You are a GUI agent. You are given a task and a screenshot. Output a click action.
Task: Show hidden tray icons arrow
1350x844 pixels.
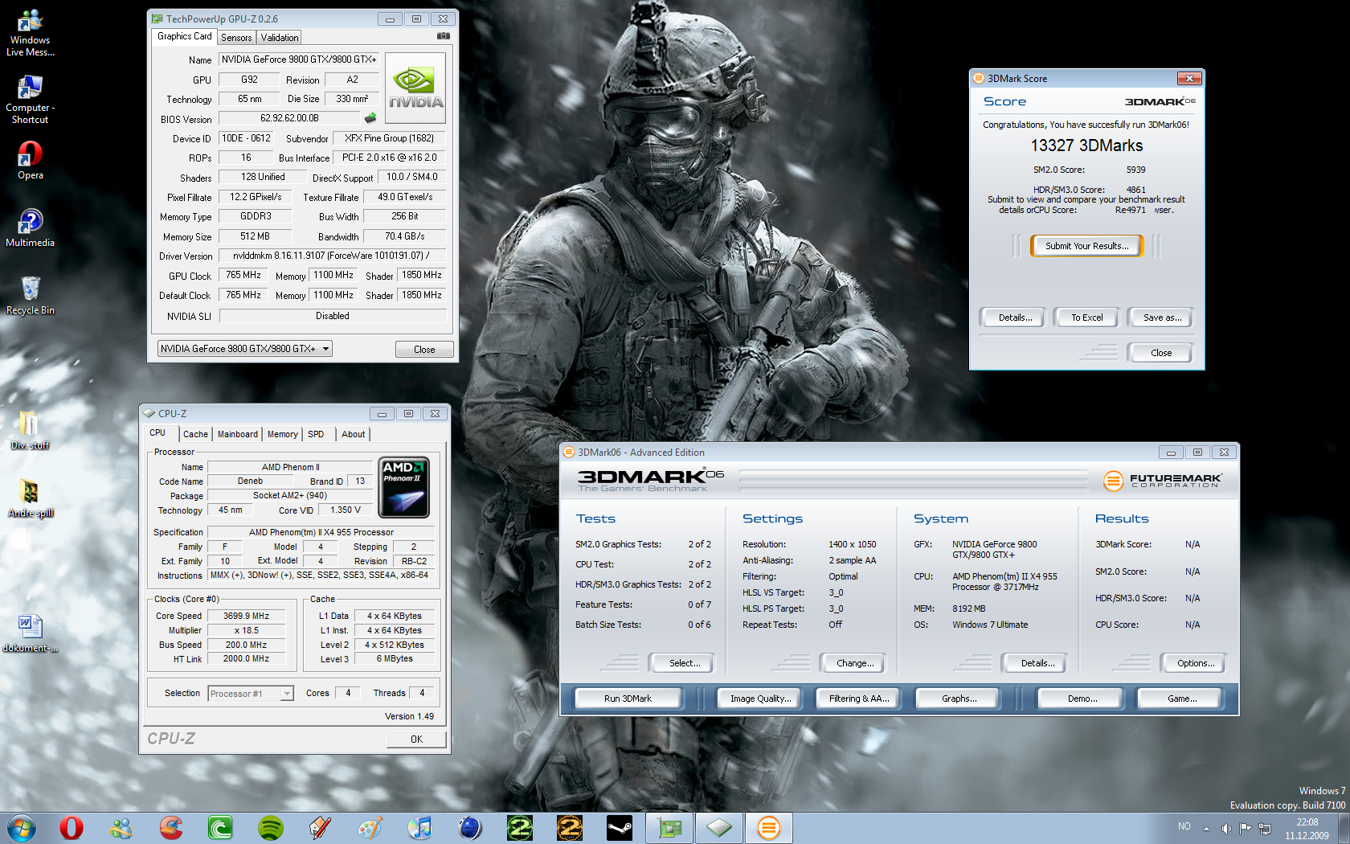tap(1206, 828)
